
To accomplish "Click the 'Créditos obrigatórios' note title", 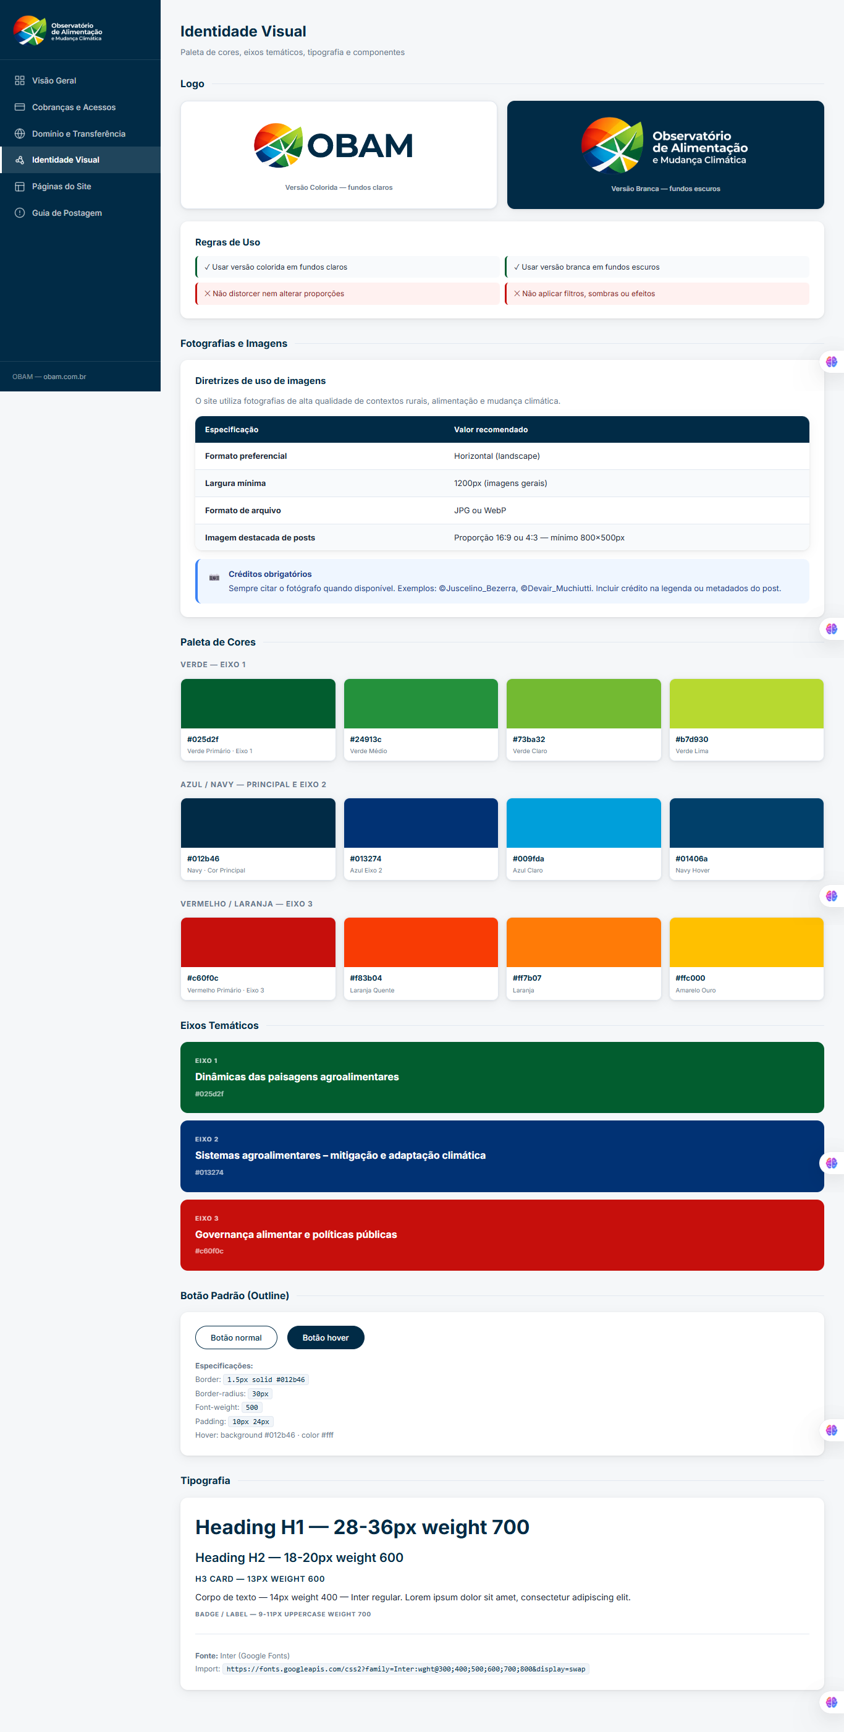I will pyautogui.click(x=270, y=574).
